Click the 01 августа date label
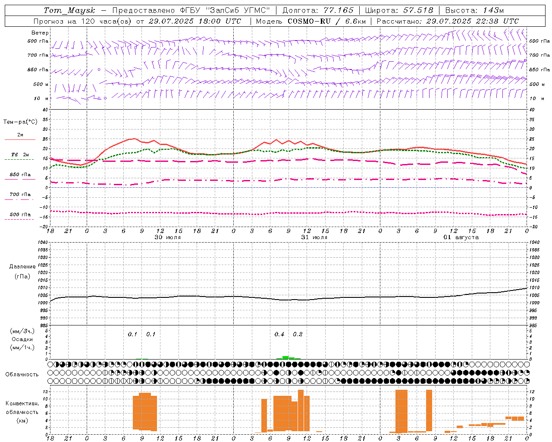 (x=461, y=237)
